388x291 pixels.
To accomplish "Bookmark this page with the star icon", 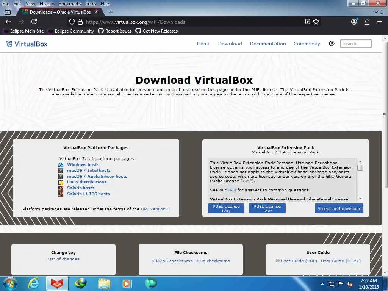I will coord(316,22).
